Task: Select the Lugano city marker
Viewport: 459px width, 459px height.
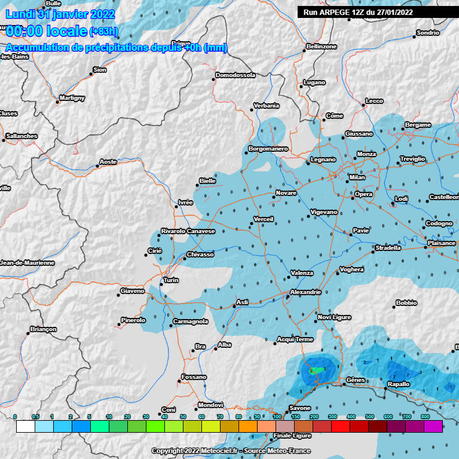Action: [301, 87]
